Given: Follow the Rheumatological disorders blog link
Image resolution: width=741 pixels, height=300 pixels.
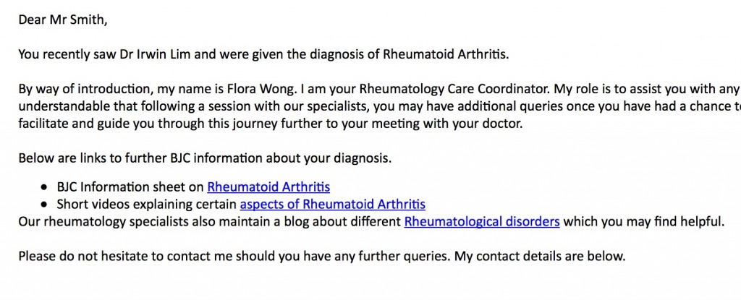Looking at the screenshot, I should 482,221.
